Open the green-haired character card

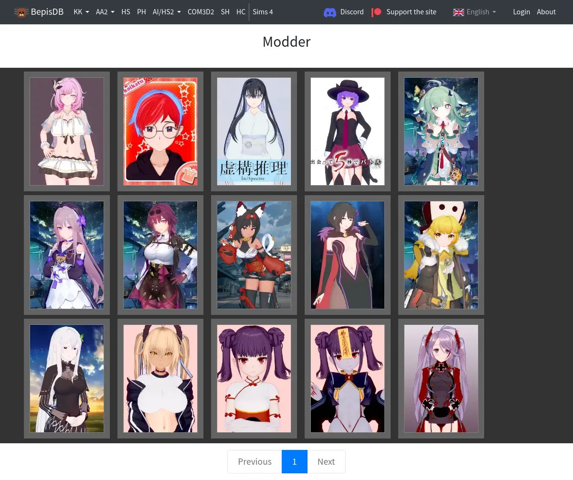pos(441,131)
